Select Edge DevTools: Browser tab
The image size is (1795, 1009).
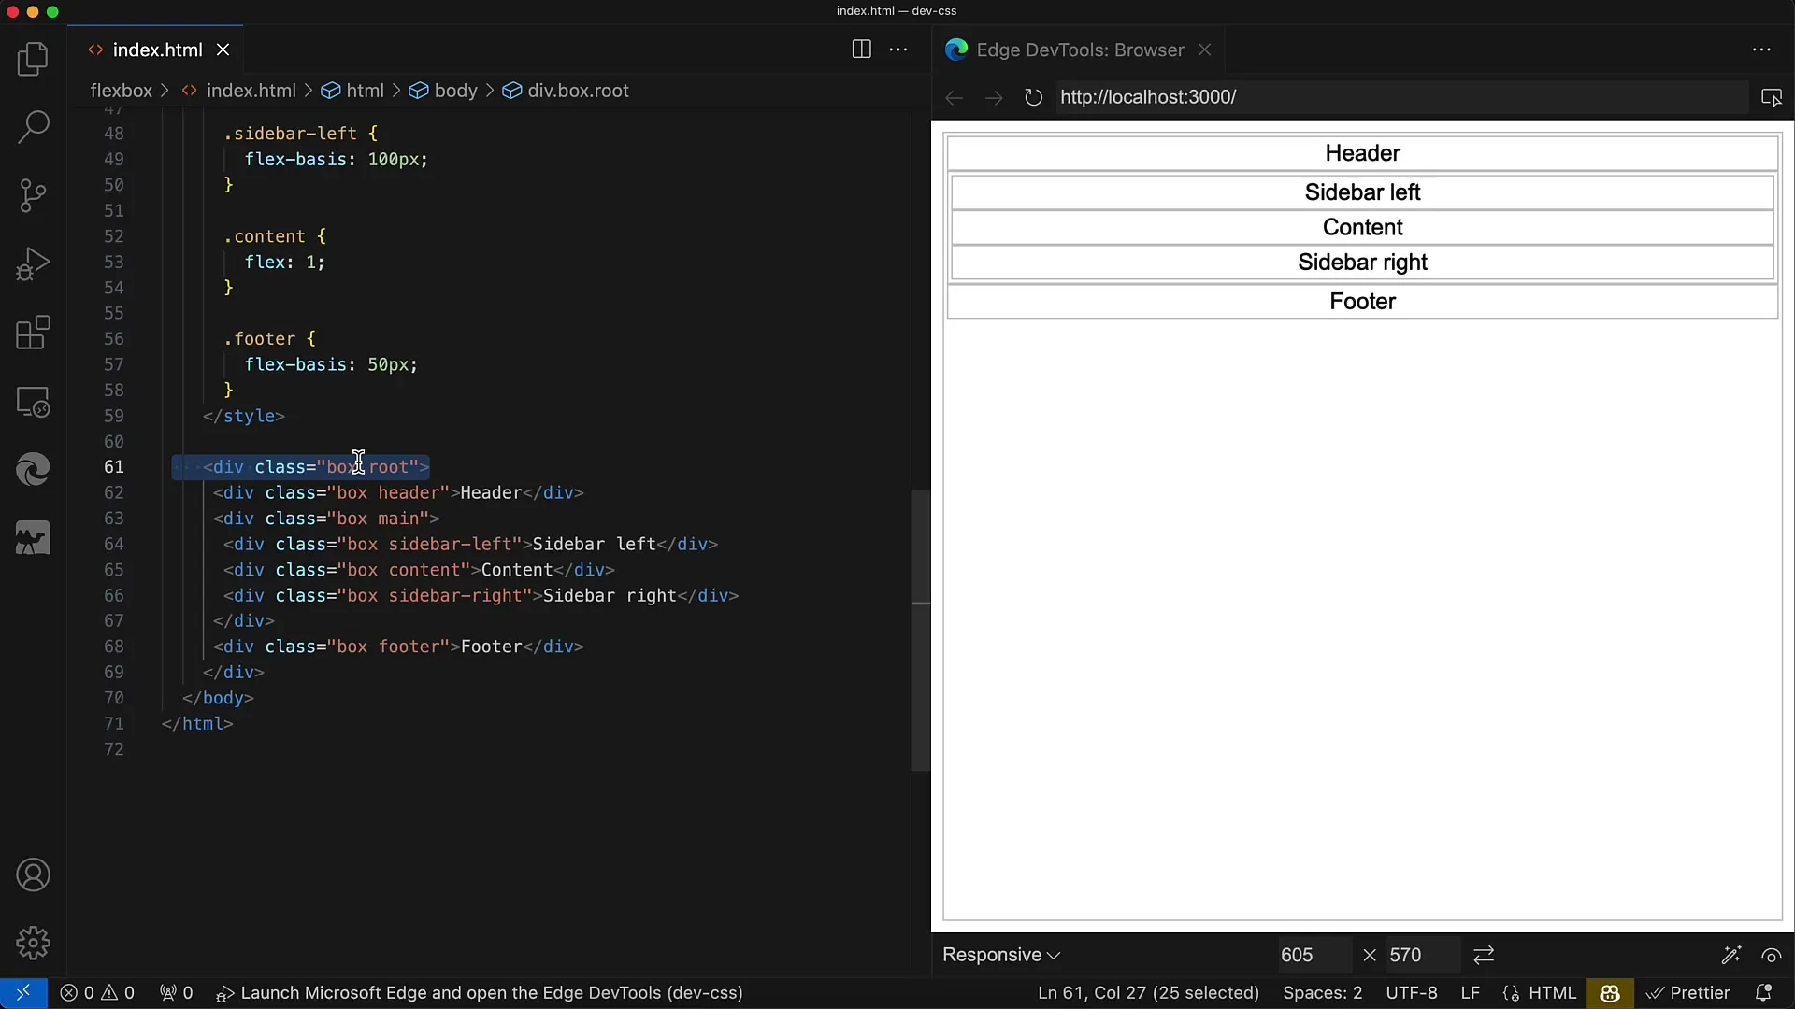pyautogui.click(x=1080, y=50)
